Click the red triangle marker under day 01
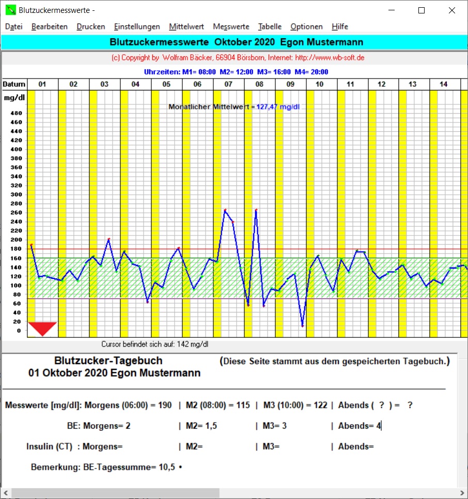 coord(42,328)
